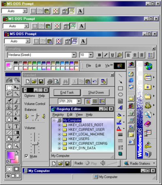Image resolution: width=162 pixels, height=185 pixels.
Task: Open the Registry menu in Registry Editor
Action: [x=58, y=115]
